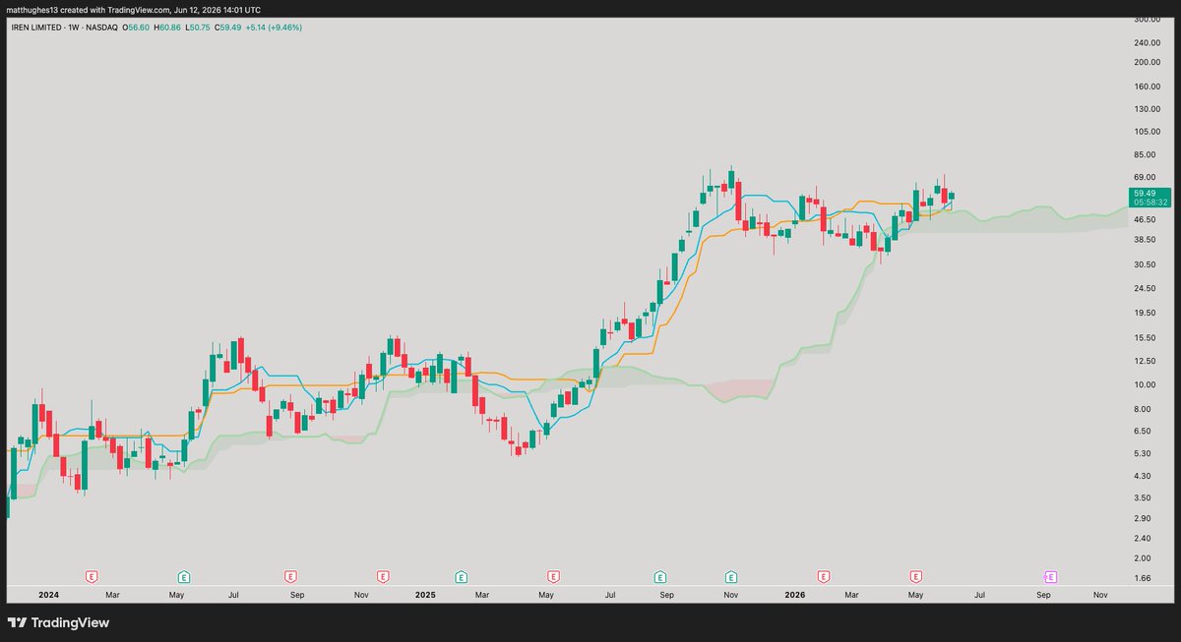Click the 2026 year label on time axis

pyautogui.click(x=795, y=595)
